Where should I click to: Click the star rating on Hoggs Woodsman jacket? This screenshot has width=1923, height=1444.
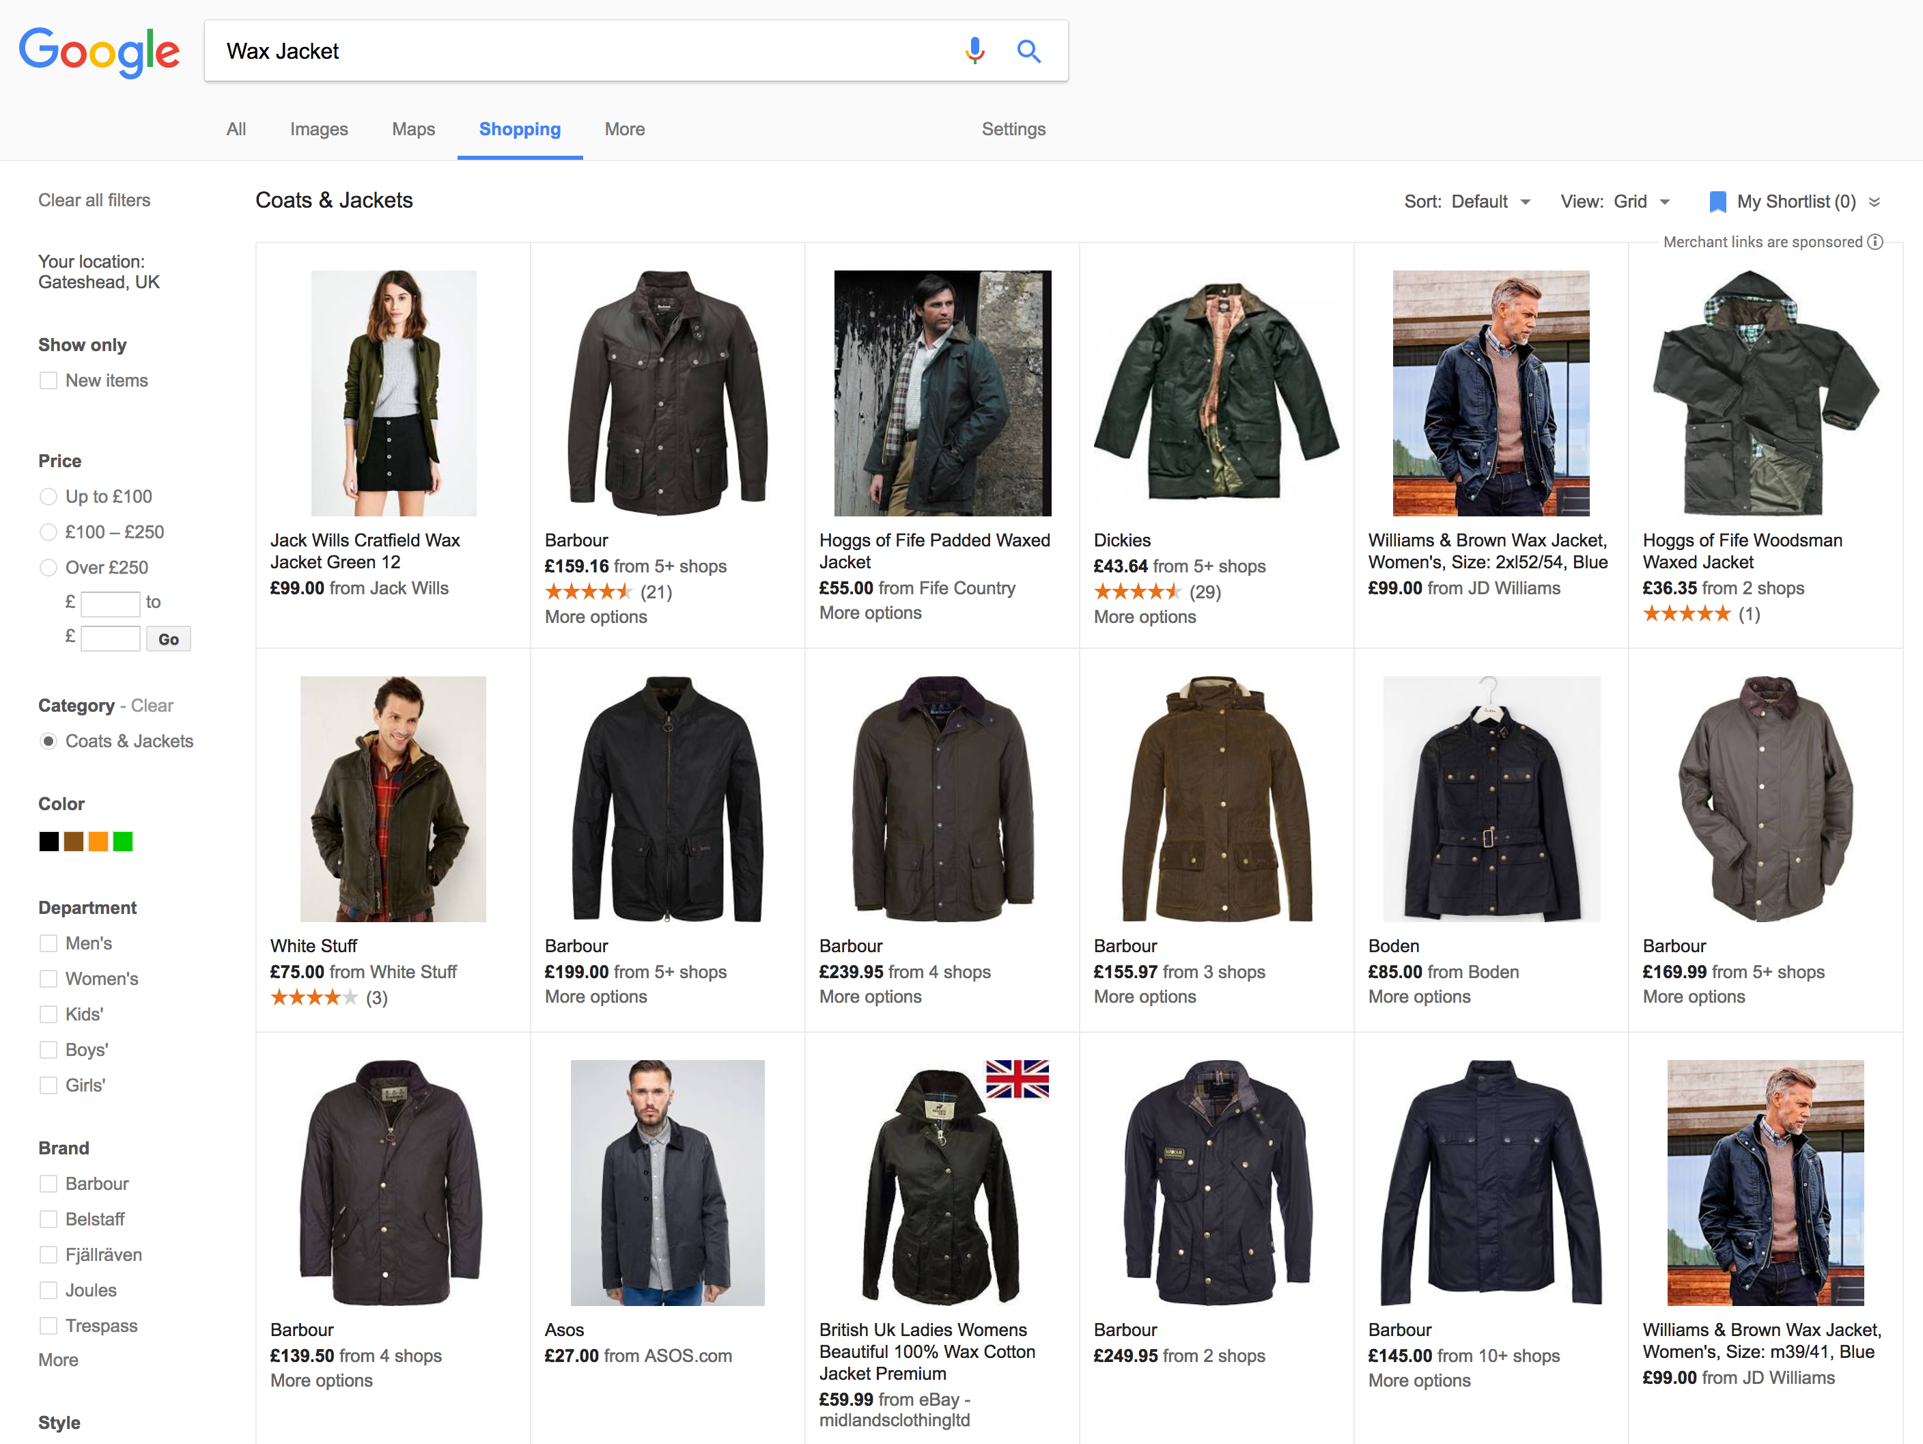(x=1687, y=614)
